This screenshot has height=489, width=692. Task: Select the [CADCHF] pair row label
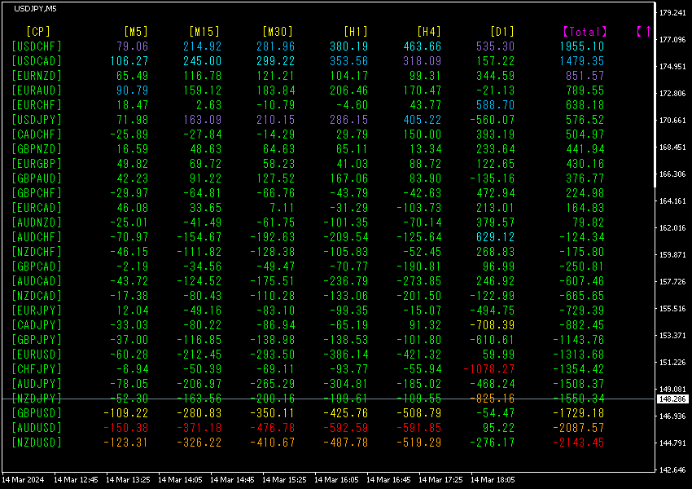pyautogui.click(x=37, y=134)
